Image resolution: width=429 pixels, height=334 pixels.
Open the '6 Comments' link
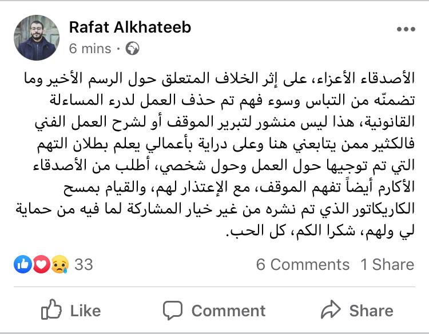[303, 264]
